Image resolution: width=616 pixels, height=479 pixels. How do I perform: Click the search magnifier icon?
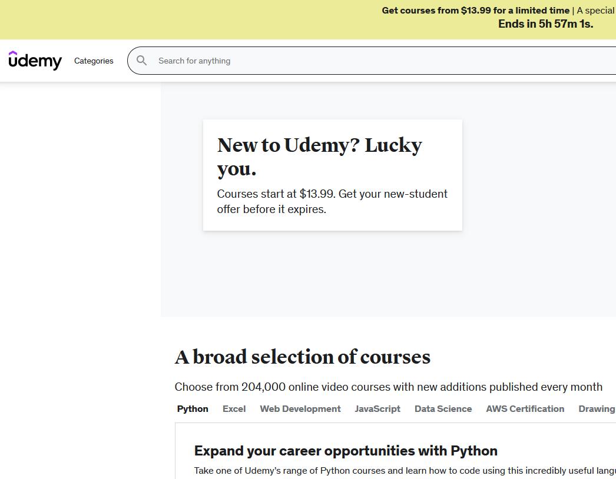coord(141,61)
